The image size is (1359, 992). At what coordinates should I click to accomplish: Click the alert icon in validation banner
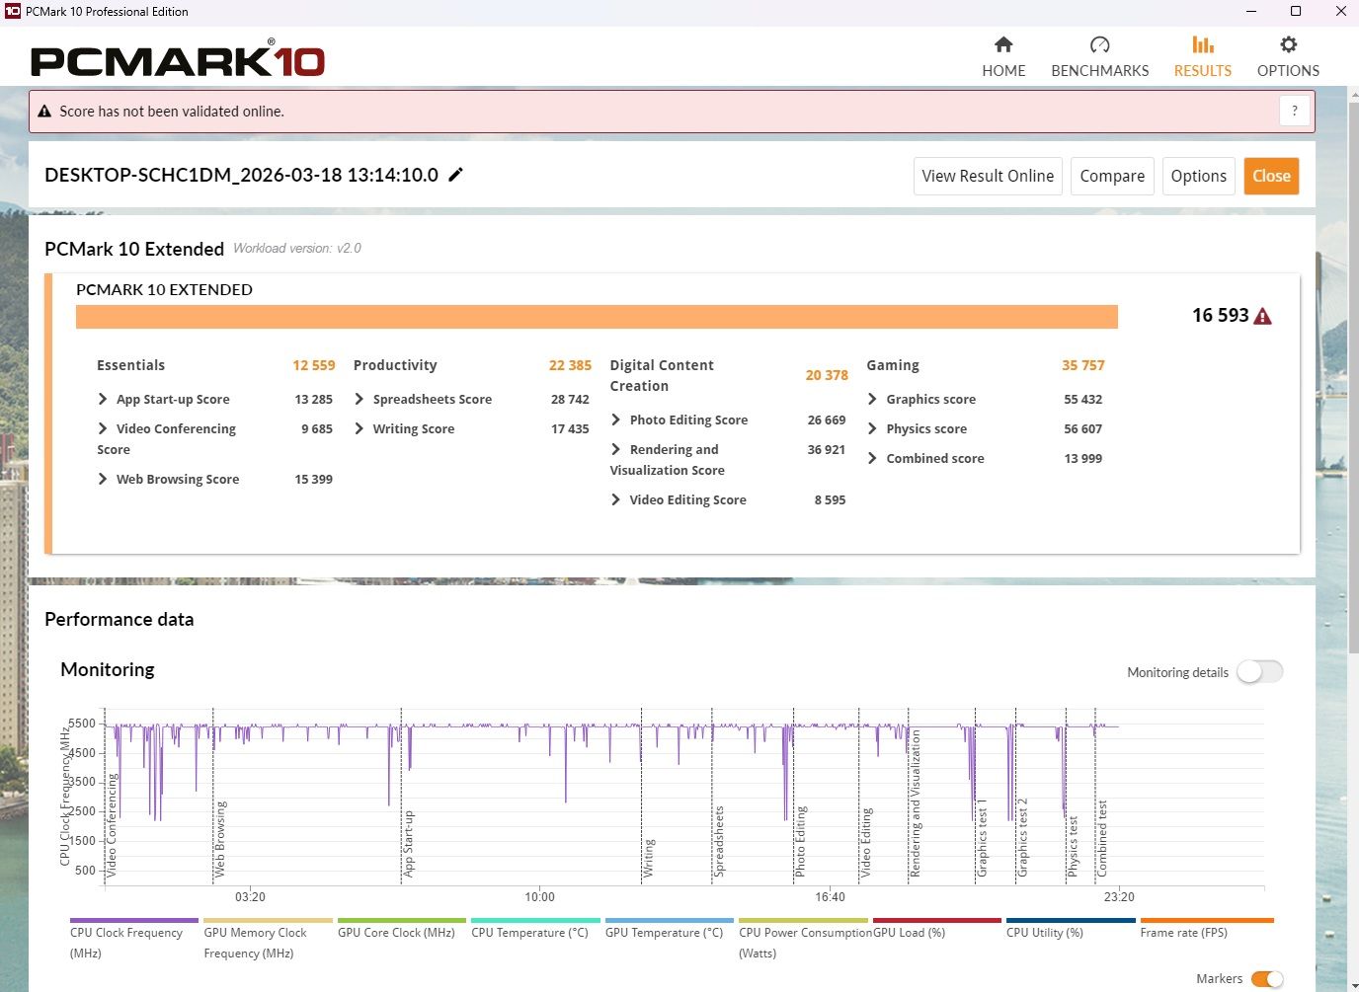[44, 112]
